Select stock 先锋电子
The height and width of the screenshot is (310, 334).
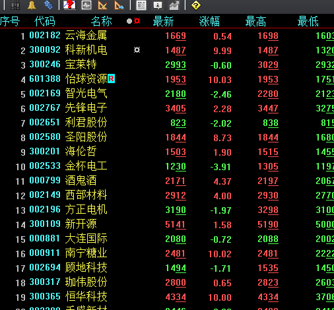coord(86,108)
